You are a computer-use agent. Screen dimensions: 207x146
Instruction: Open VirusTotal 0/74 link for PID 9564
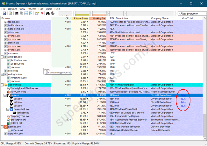(183, 99)
